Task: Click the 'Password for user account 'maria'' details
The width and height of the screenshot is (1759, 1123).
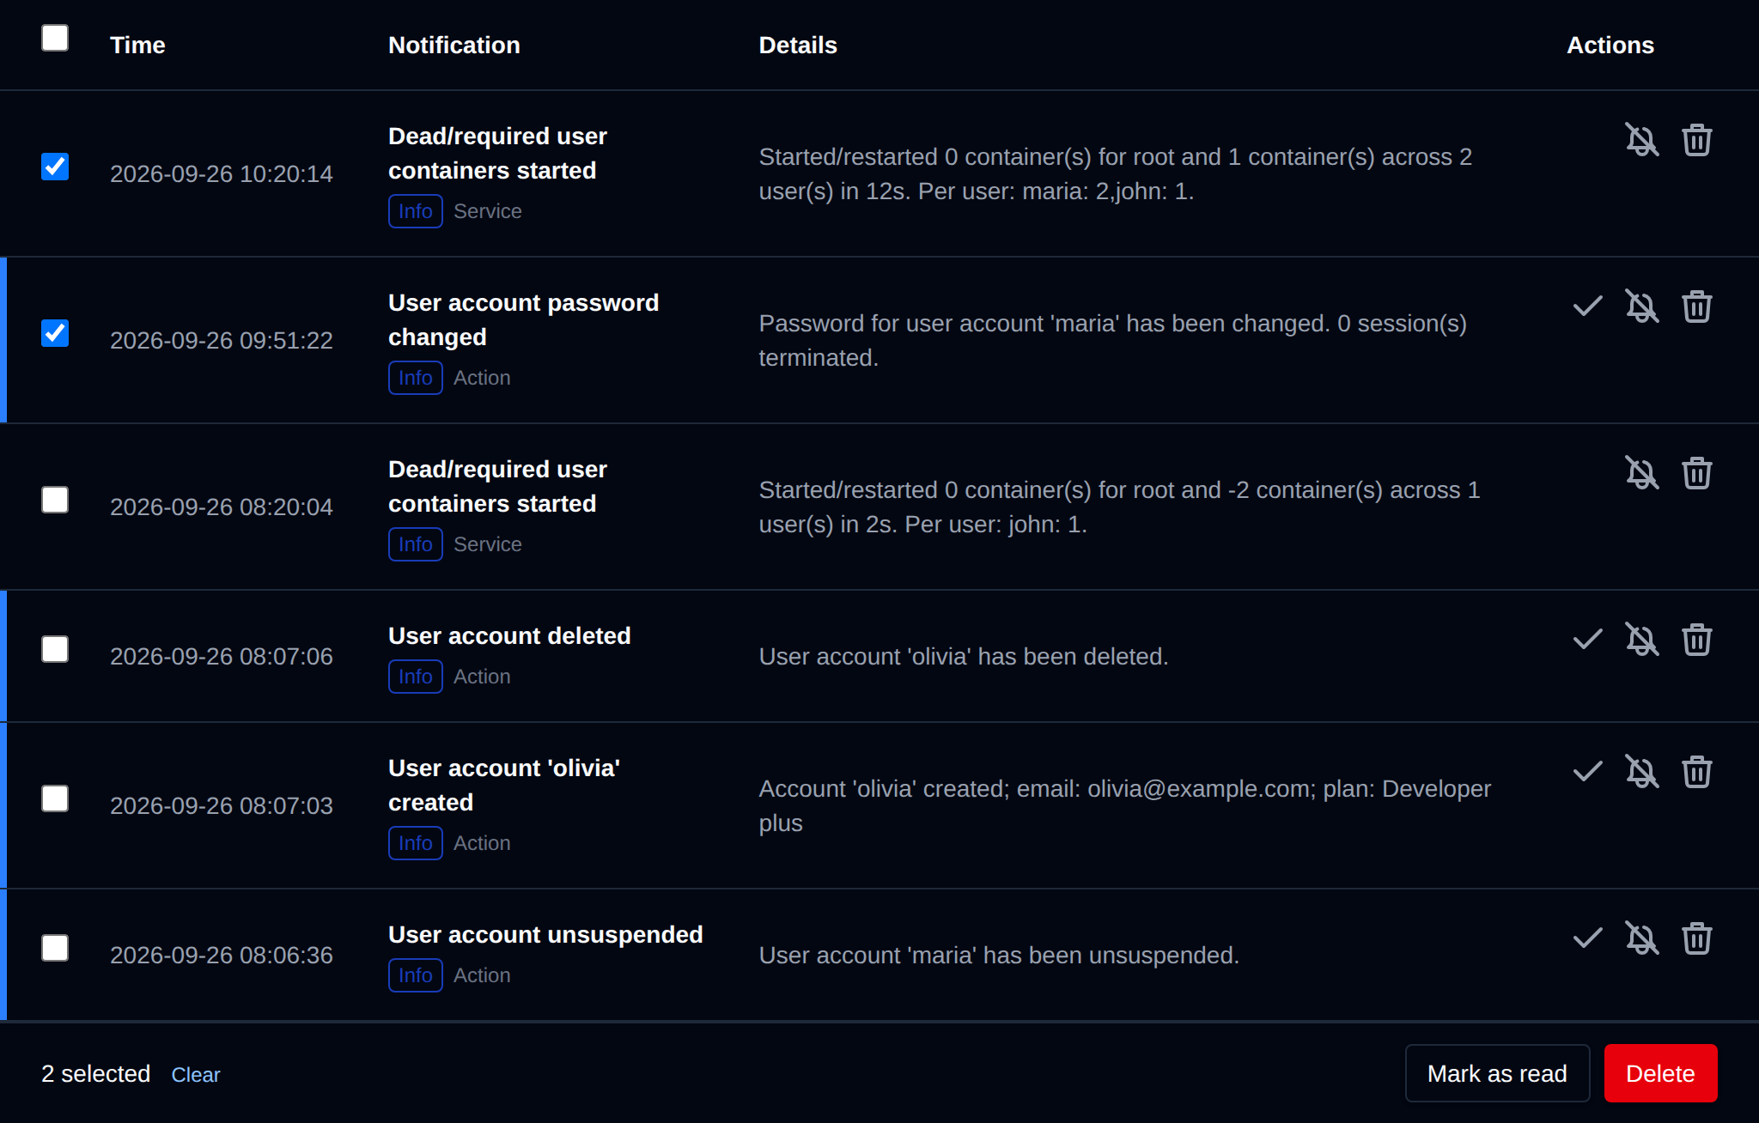Action: coord(1113,340)
